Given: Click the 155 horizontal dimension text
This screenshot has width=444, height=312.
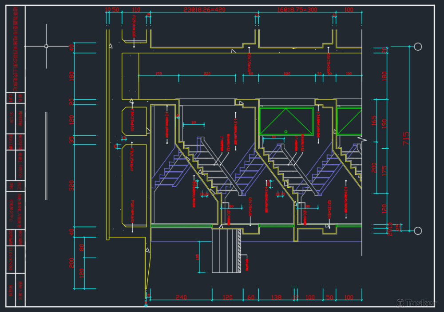Looking at the screenshot, I should (x=159, y=74).
